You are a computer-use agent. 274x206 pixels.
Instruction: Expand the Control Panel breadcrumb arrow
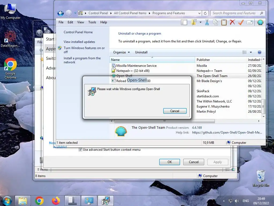[x=111, y=13]
